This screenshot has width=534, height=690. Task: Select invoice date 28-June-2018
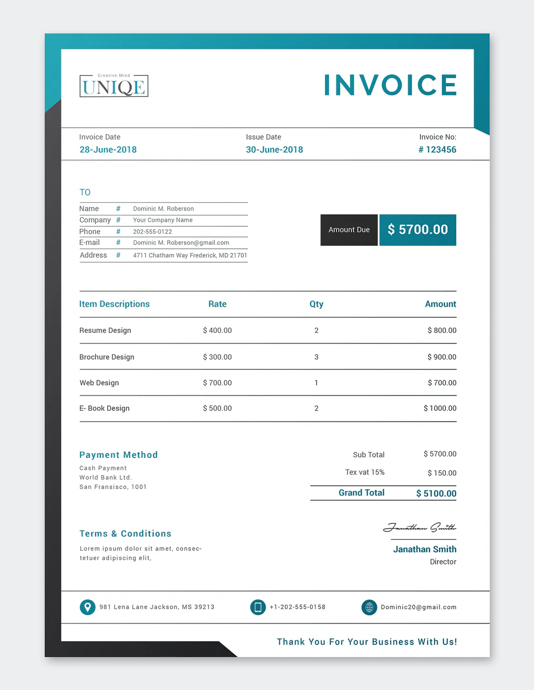coord(108,150)
